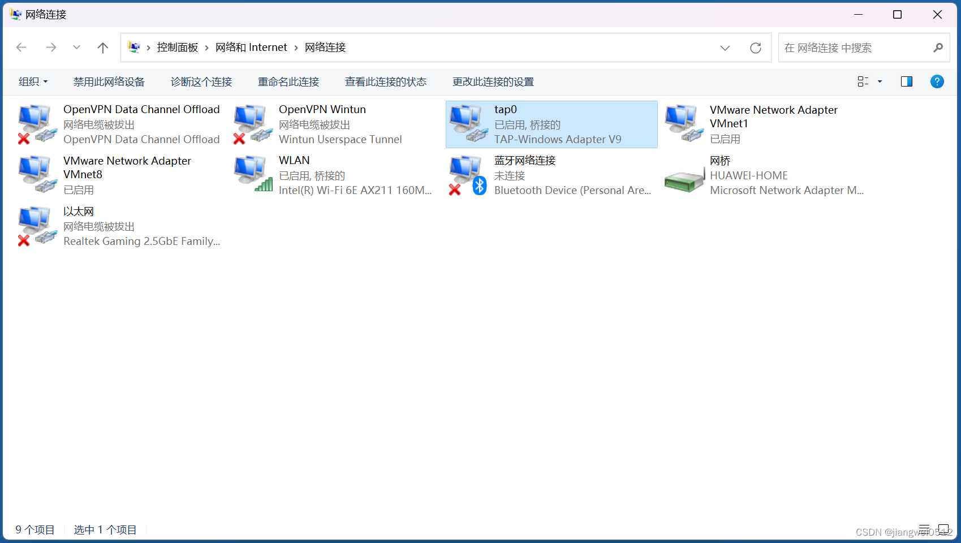Screen dimensions: 961x543
Task: Go back with the back arrow
Action: 21,48
